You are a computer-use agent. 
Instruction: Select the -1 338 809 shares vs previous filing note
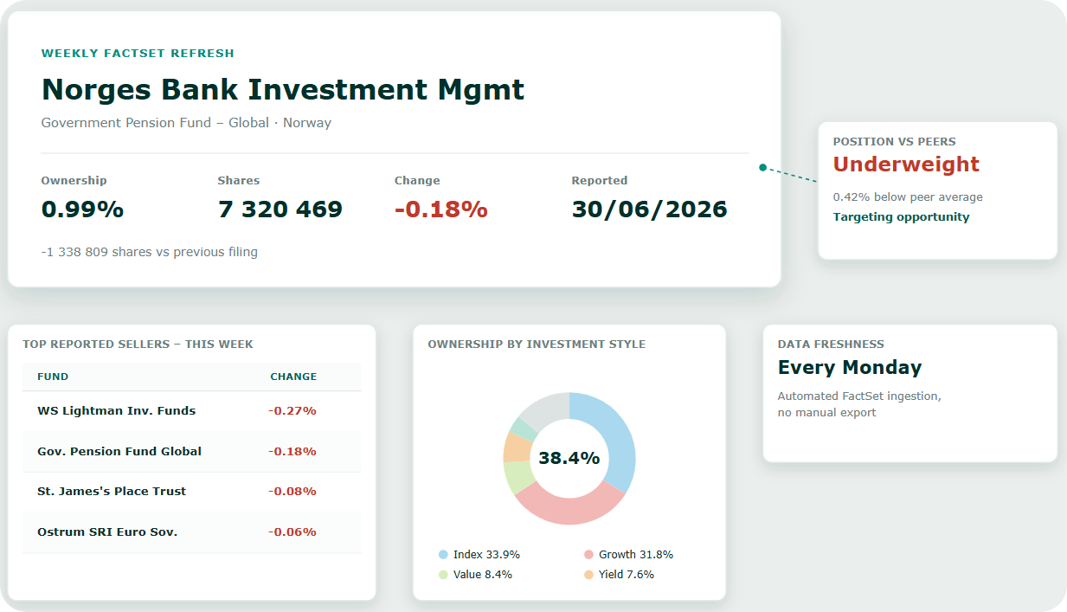click(x=149, y=253)
